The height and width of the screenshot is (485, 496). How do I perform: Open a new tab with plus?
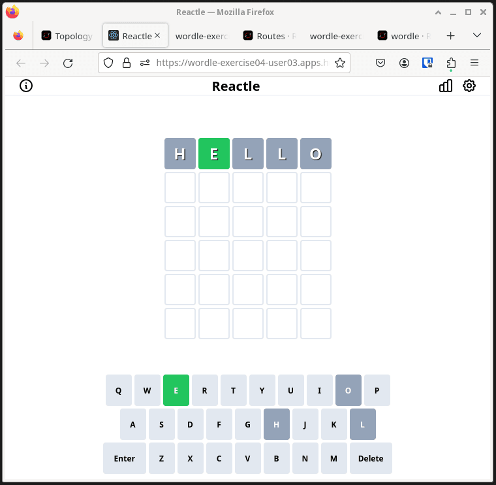click(451, 36)
